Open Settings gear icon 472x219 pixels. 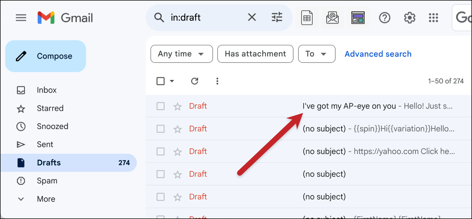[x=410, y=18]
